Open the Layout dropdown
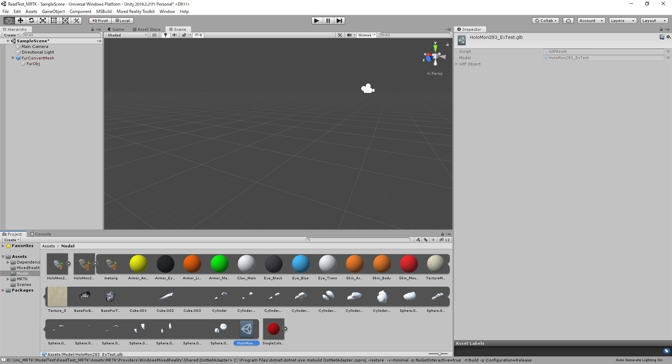Image resolution: width=672 pixels, height=364 pixels. 654,21
